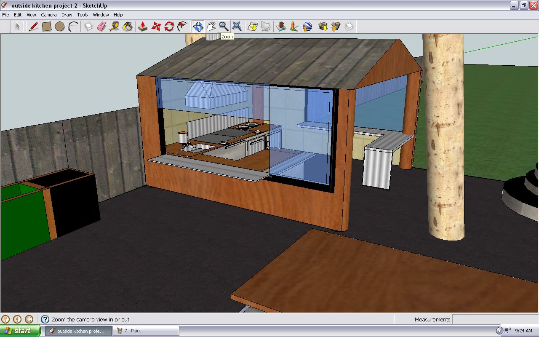This screenshot has width=539, height=337.
Task: Select the Tape Measure tool
Action: click(115, 27)
